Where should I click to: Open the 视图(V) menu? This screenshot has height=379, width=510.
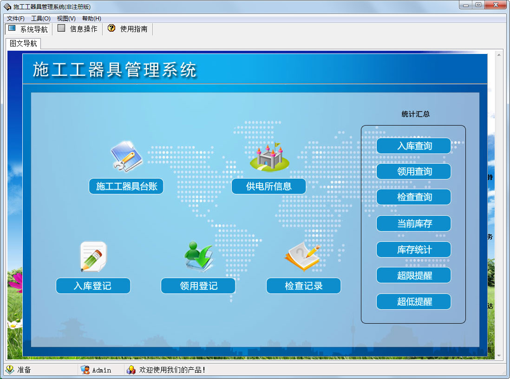[x=66, y=18]
